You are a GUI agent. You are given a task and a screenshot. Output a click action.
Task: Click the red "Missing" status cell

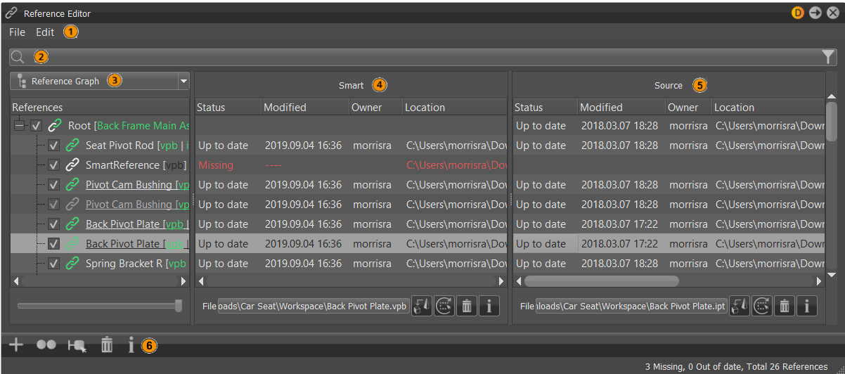[x=215, y=165]
